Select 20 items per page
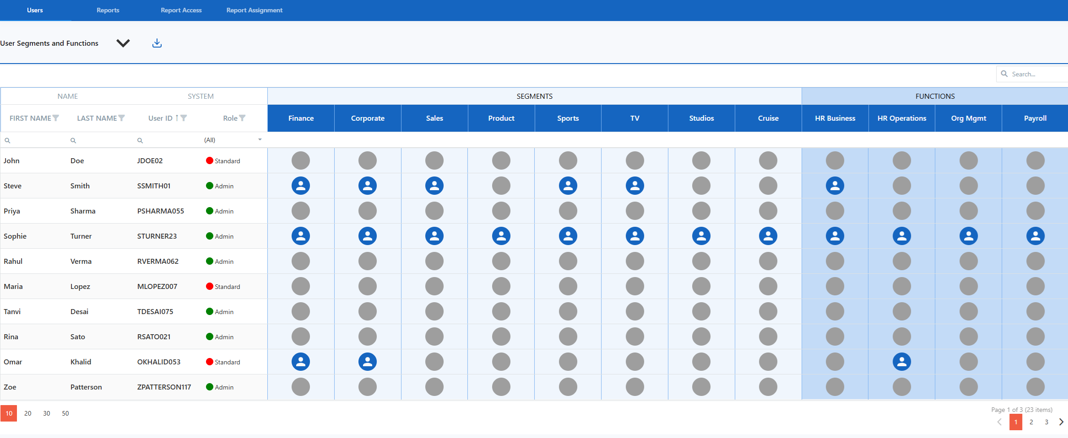This screenshot has width=1068, height=438. point(28,413)
